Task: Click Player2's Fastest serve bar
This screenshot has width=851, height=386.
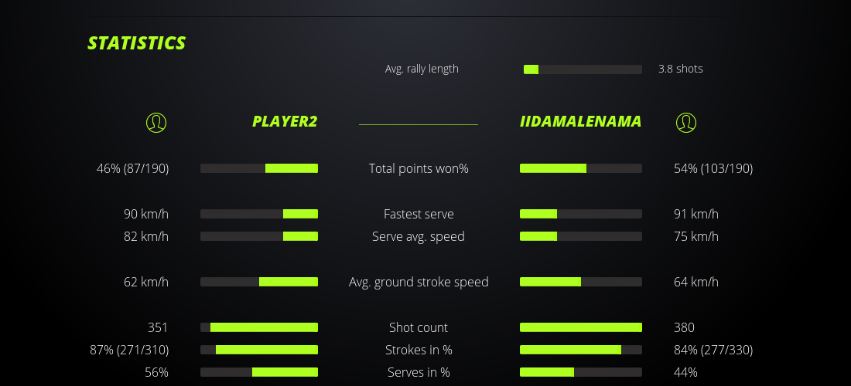Action: tap(259, 214)
